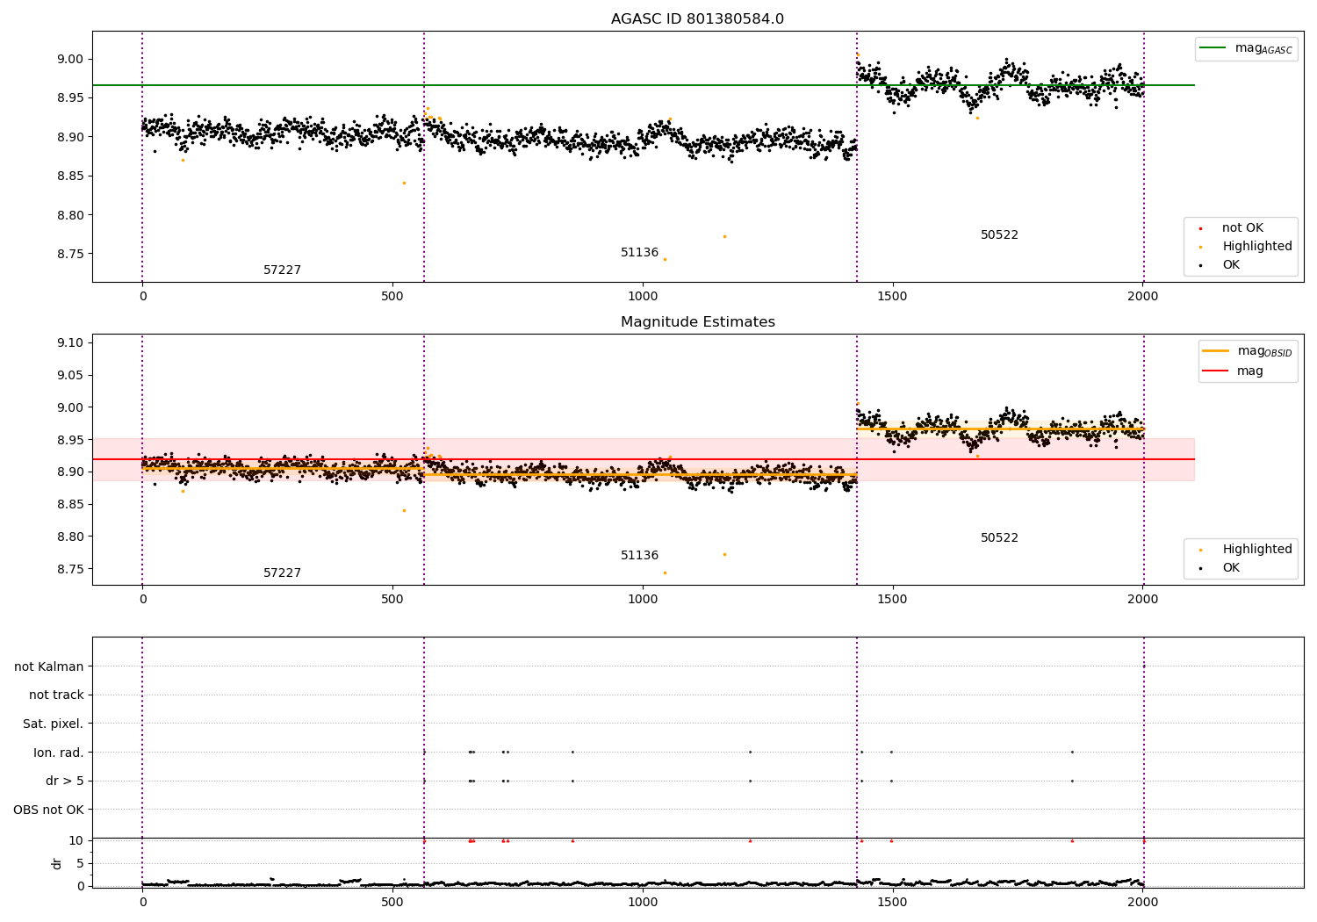This screenshot has height=922, width=1317.
Task: Click the '8.80' y-tick in top plot
Action: pos(69,215)
